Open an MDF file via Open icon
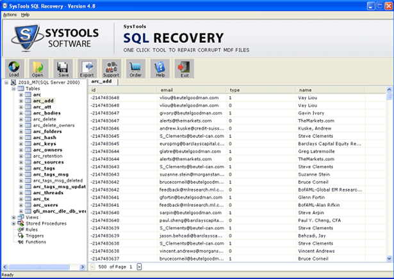The height and width of the screenshot is (279, 394). pyautogui.click(x=38, y=69)
